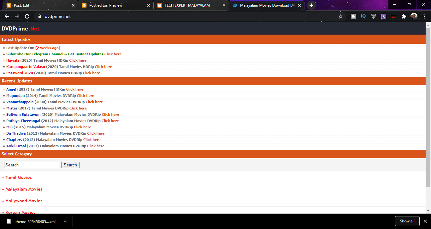Viewport: 431px width, 229px height.
Task: Open Click here for Arikil Oraal
Action: coord(96,146)
